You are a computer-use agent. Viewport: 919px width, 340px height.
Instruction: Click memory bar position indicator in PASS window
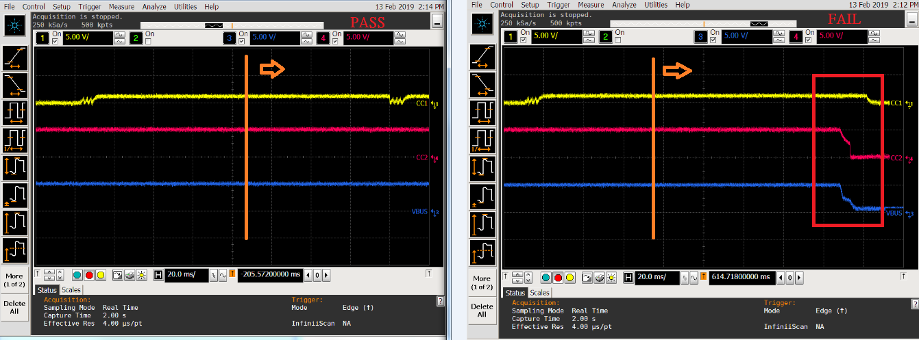(214, 25)
